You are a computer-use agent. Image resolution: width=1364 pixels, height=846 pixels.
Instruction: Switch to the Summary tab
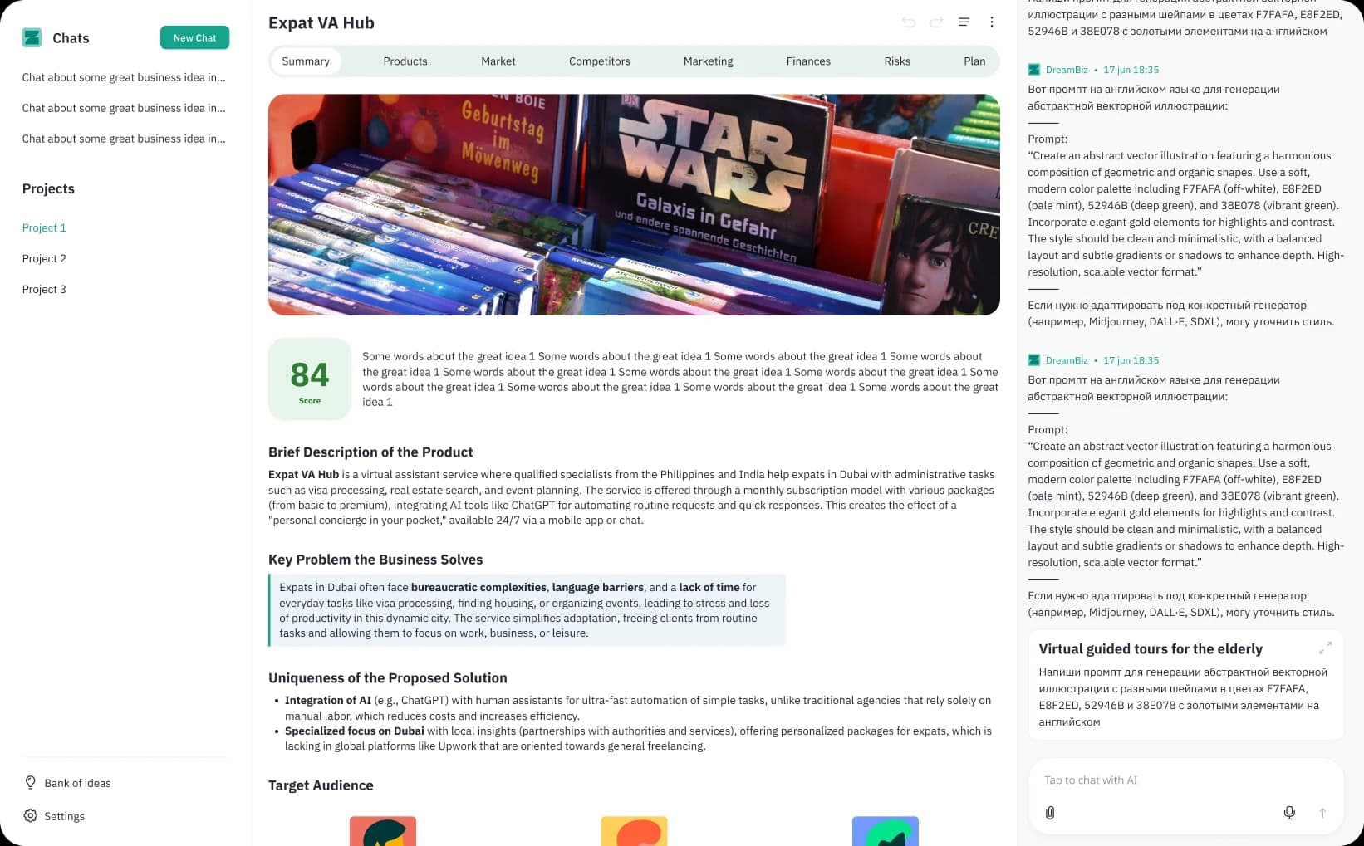point(306,61)
